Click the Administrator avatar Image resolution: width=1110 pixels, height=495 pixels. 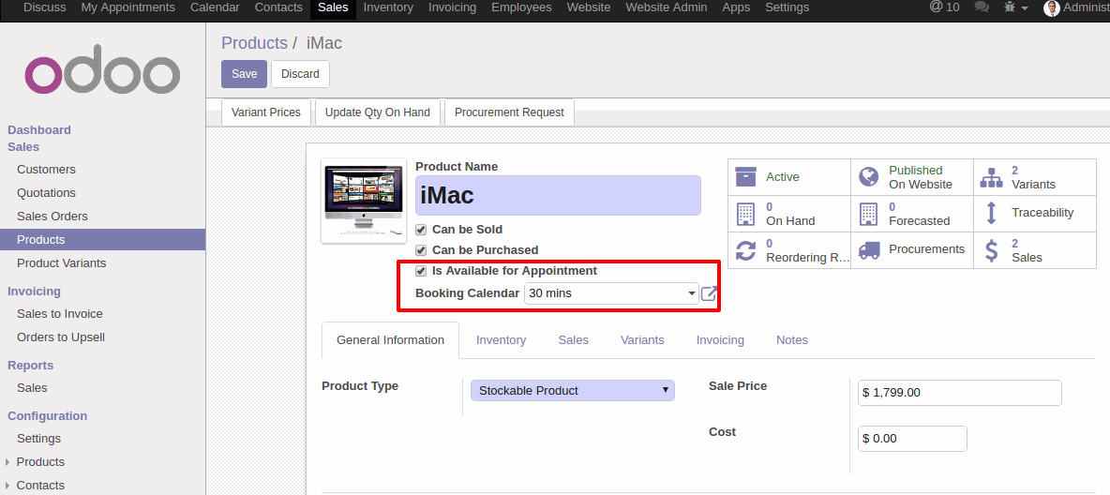[x=1052, y=7]
